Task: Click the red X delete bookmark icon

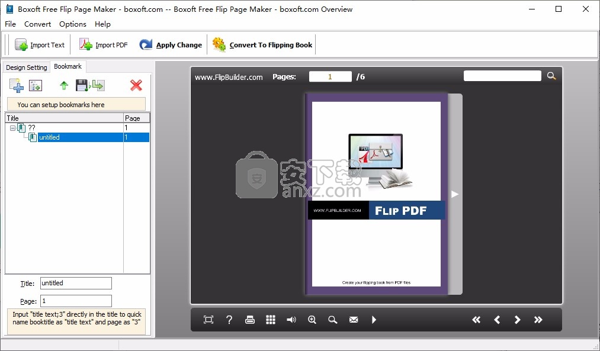Action: (x=136, y=85)
